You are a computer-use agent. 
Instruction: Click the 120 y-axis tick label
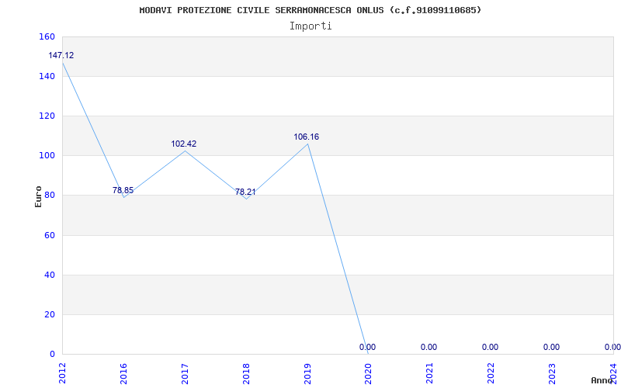47,116
